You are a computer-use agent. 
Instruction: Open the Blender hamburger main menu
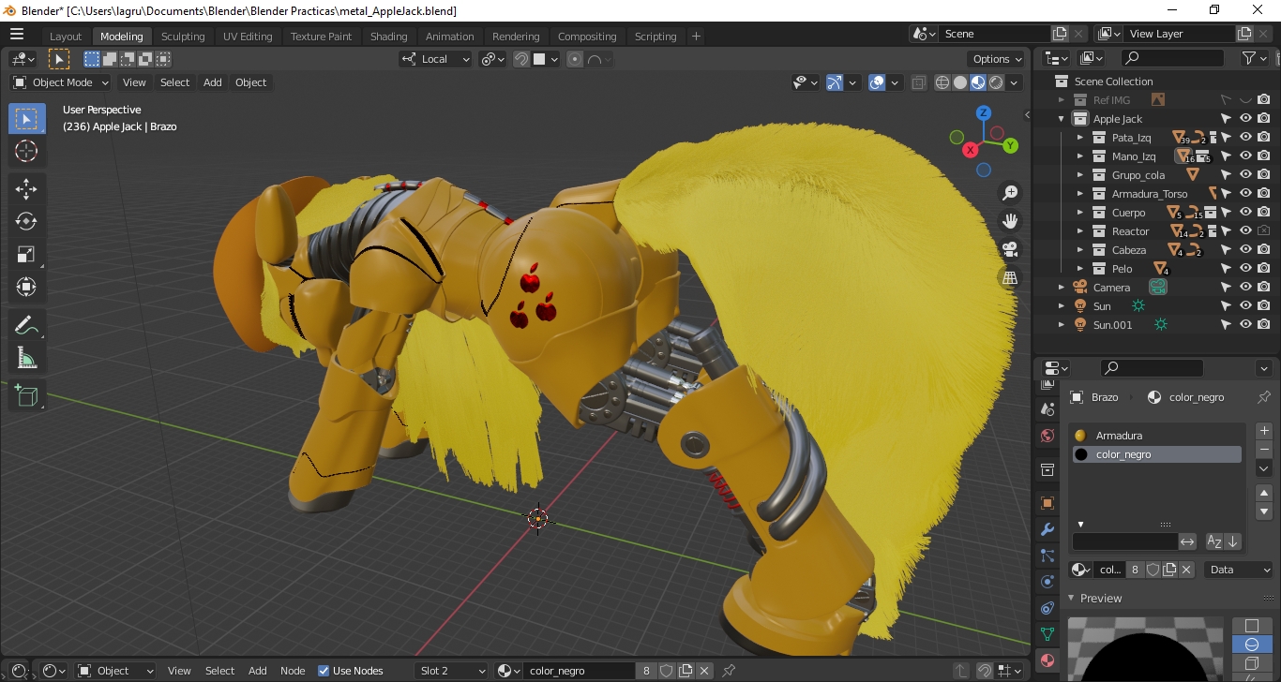click(x=17, y=35)
